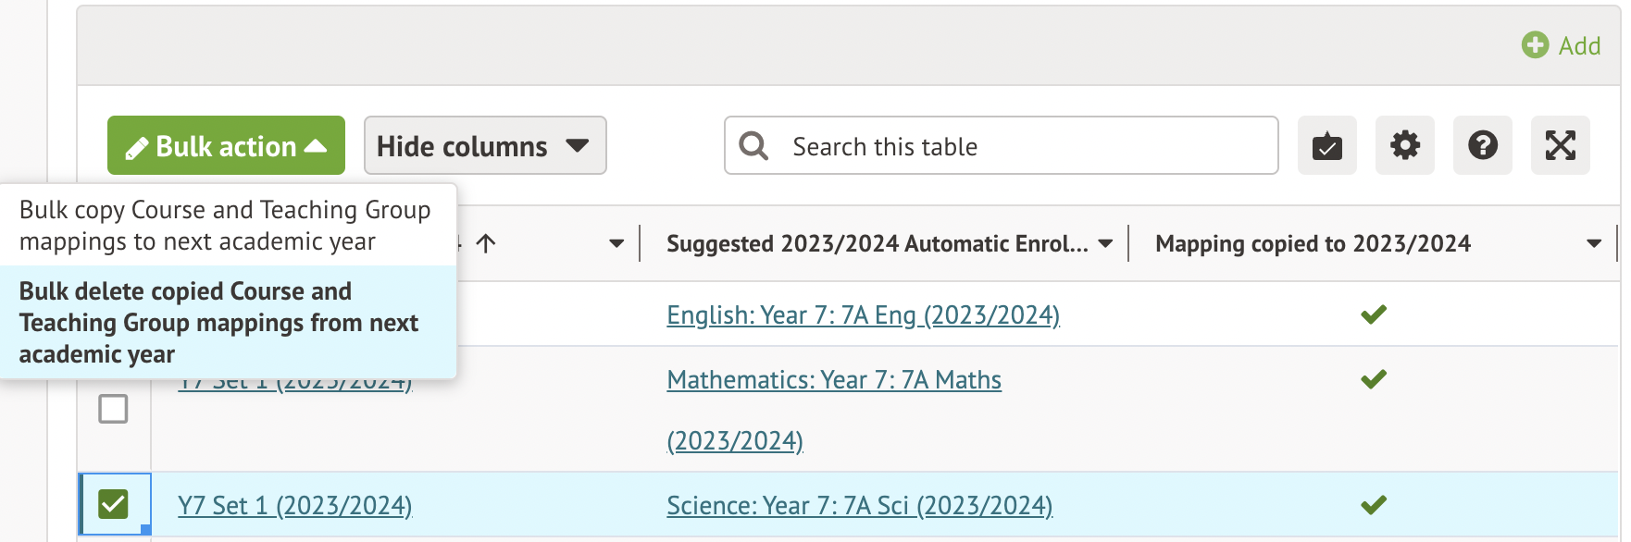The height and width of the screenshot is (542, 1631).
Task: Click the sort ascending arrow icon
Action: (486, 243)
